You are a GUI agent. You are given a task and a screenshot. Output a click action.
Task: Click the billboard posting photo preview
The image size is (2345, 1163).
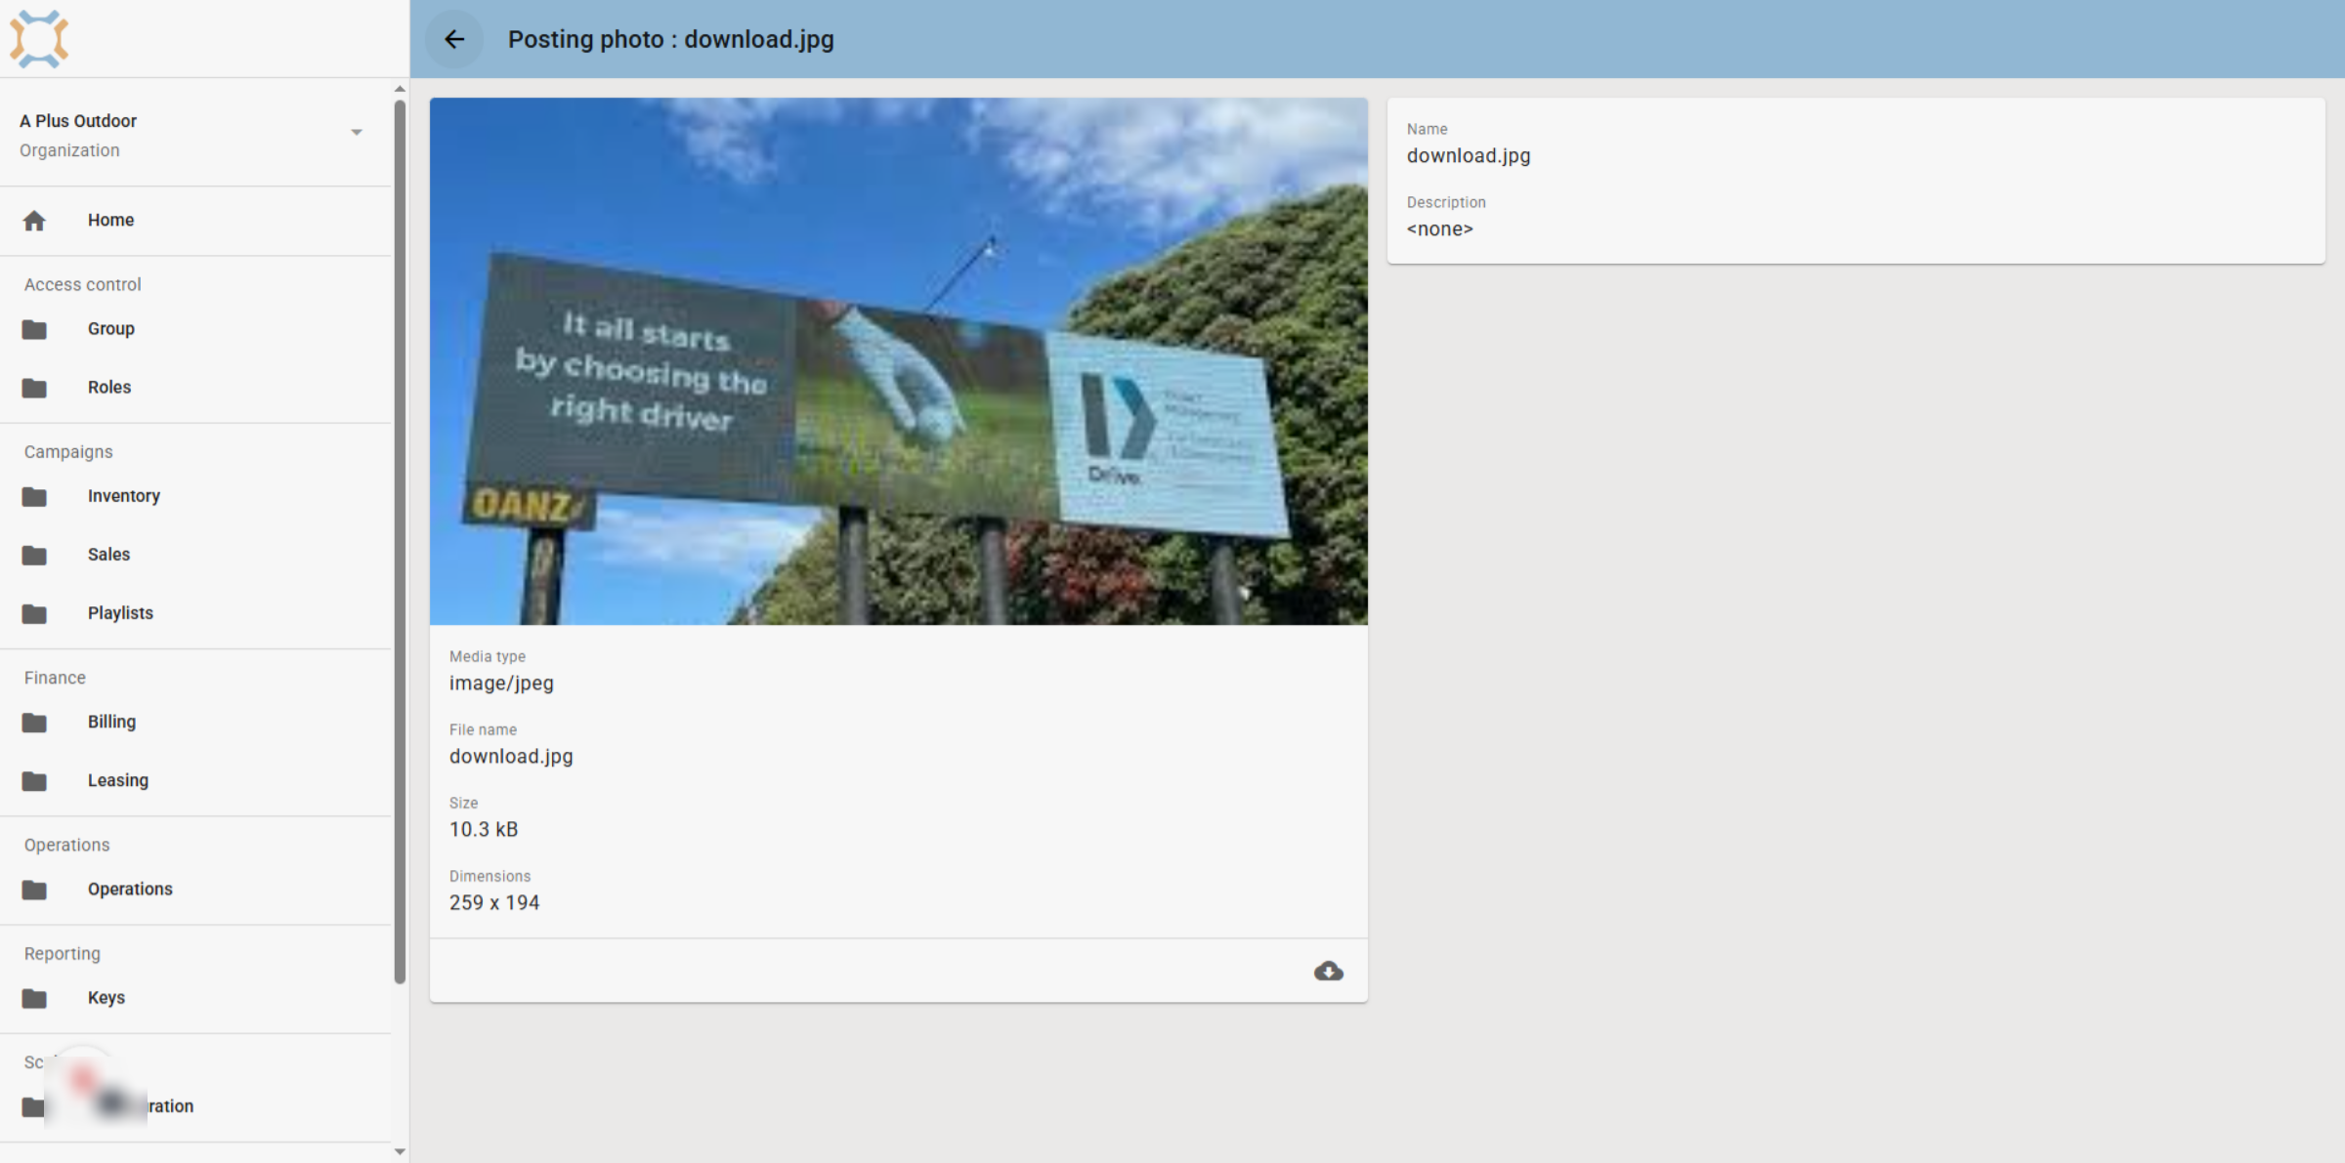coord(899,361)
